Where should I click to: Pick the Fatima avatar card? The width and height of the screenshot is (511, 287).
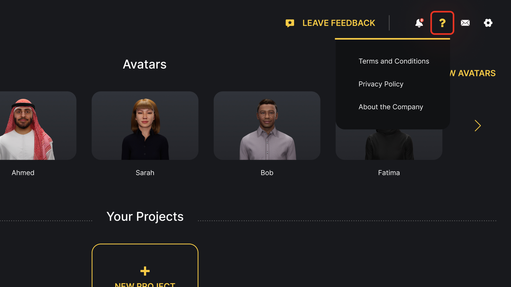point(389,145)
